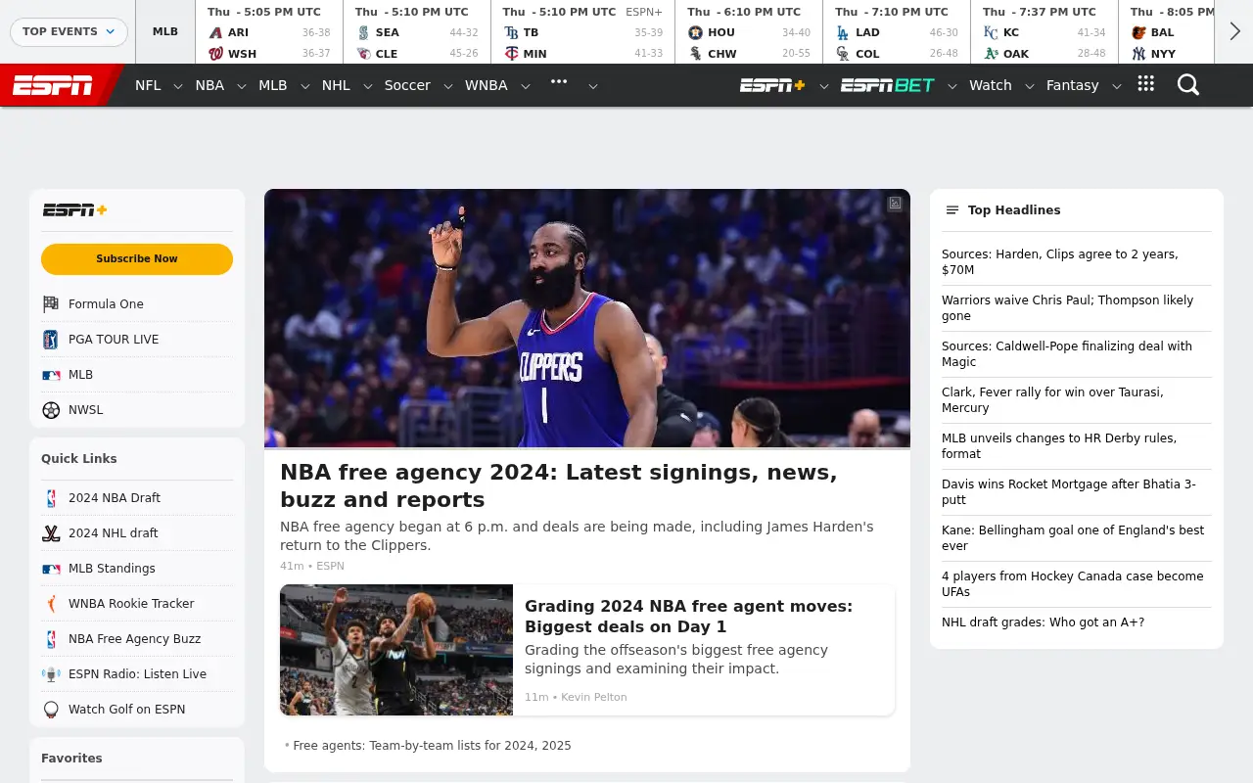Screen dimensions: 1253x783
Task: Click the PGA TOUR LIVE icon
Action: tap(51, 340)
